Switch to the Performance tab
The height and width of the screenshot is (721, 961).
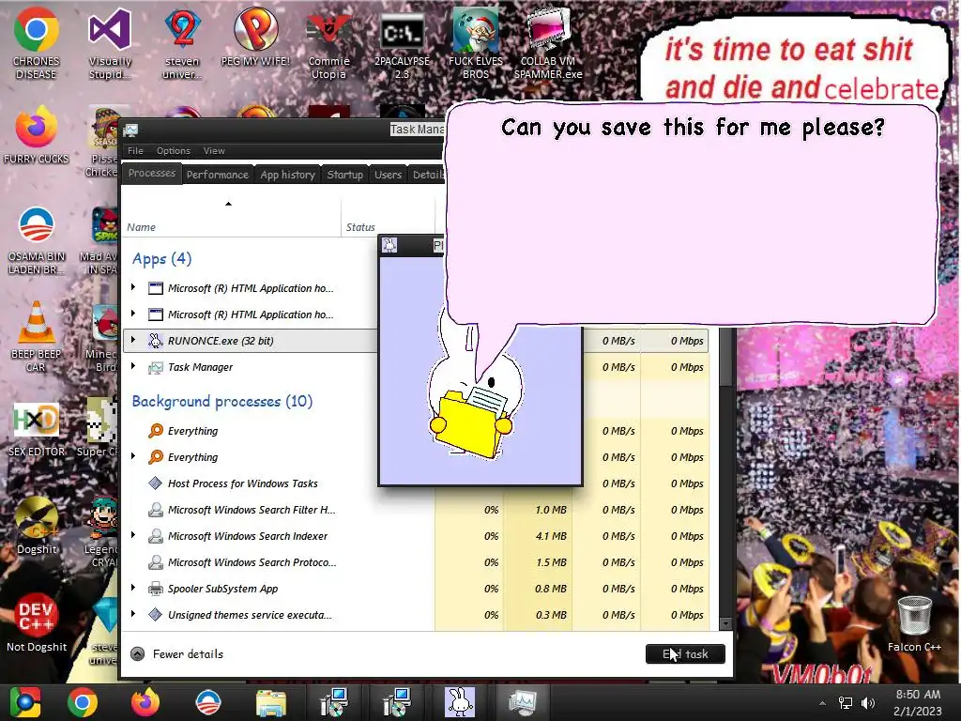coord(218,175)
